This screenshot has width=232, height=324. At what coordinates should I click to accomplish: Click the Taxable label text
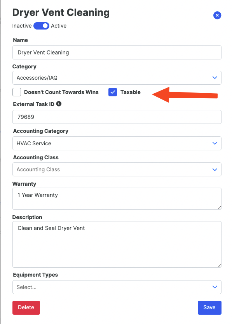point(131,92)
